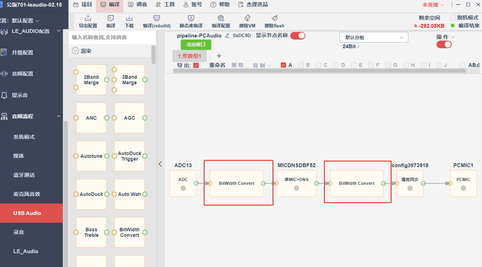Collapse module panel with left arrow

(x=160, y=164)
